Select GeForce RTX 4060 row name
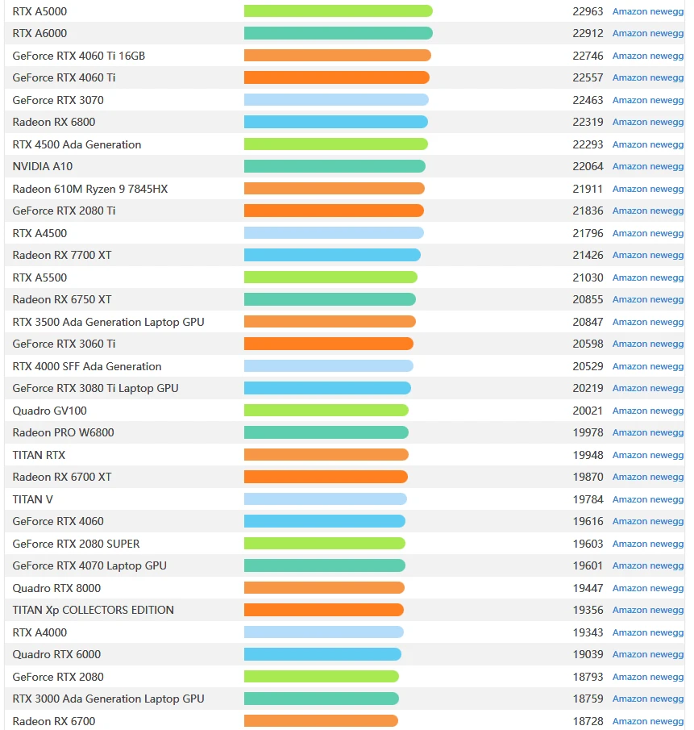 [58, 522]
